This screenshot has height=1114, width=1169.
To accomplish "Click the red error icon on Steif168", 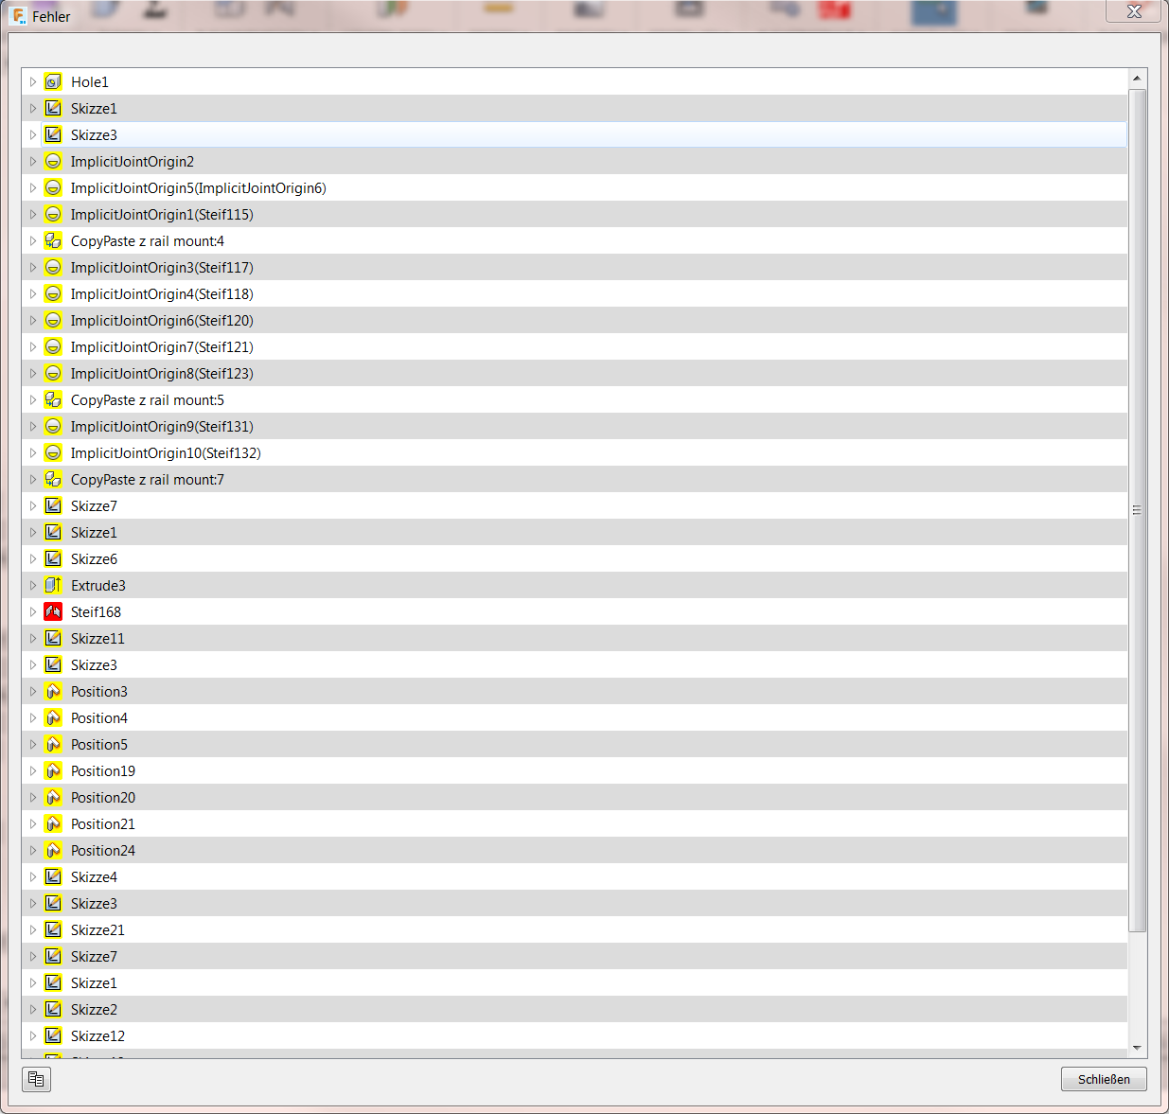I will tap(53, 611).
